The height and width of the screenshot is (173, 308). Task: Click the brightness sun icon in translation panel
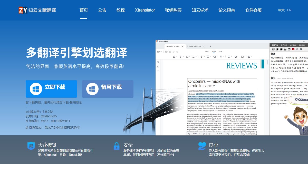297,49
